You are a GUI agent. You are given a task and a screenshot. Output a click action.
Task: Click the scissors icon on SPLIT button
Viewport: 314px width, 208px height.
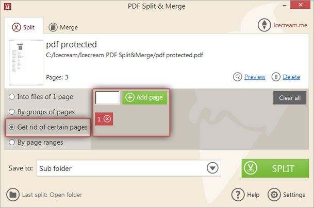(250, 168)
